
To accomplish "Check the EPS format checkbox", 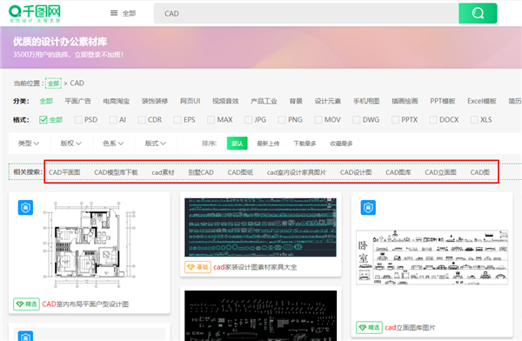I will click(177, 119).
